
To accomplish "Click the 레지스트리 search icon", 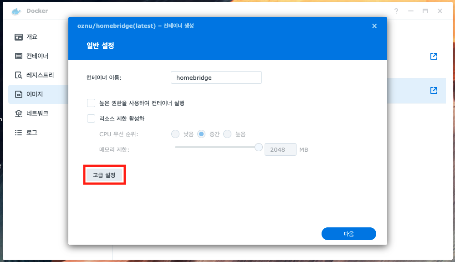I will click(19, 75).
